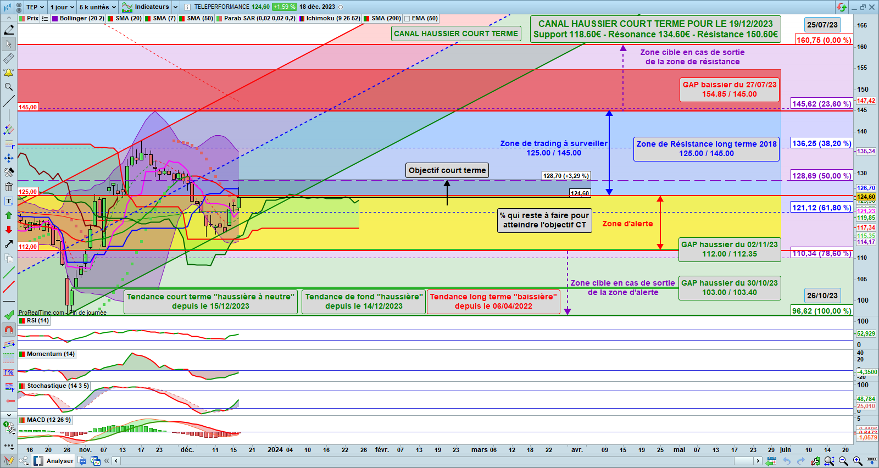Toggle the drawing toolbar pencil icon
Image resolution: width=879 pixels, height=468 pixels.
pos(9,461)
